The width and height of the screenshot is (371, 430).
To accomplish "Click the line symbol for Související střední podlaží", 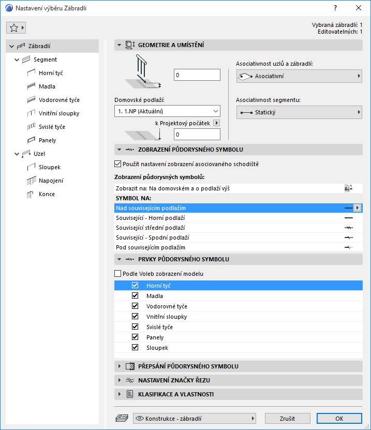I will (349, 228).
